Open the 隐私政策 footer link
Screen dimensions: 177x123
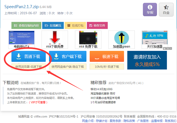click(x=129, y=121)
